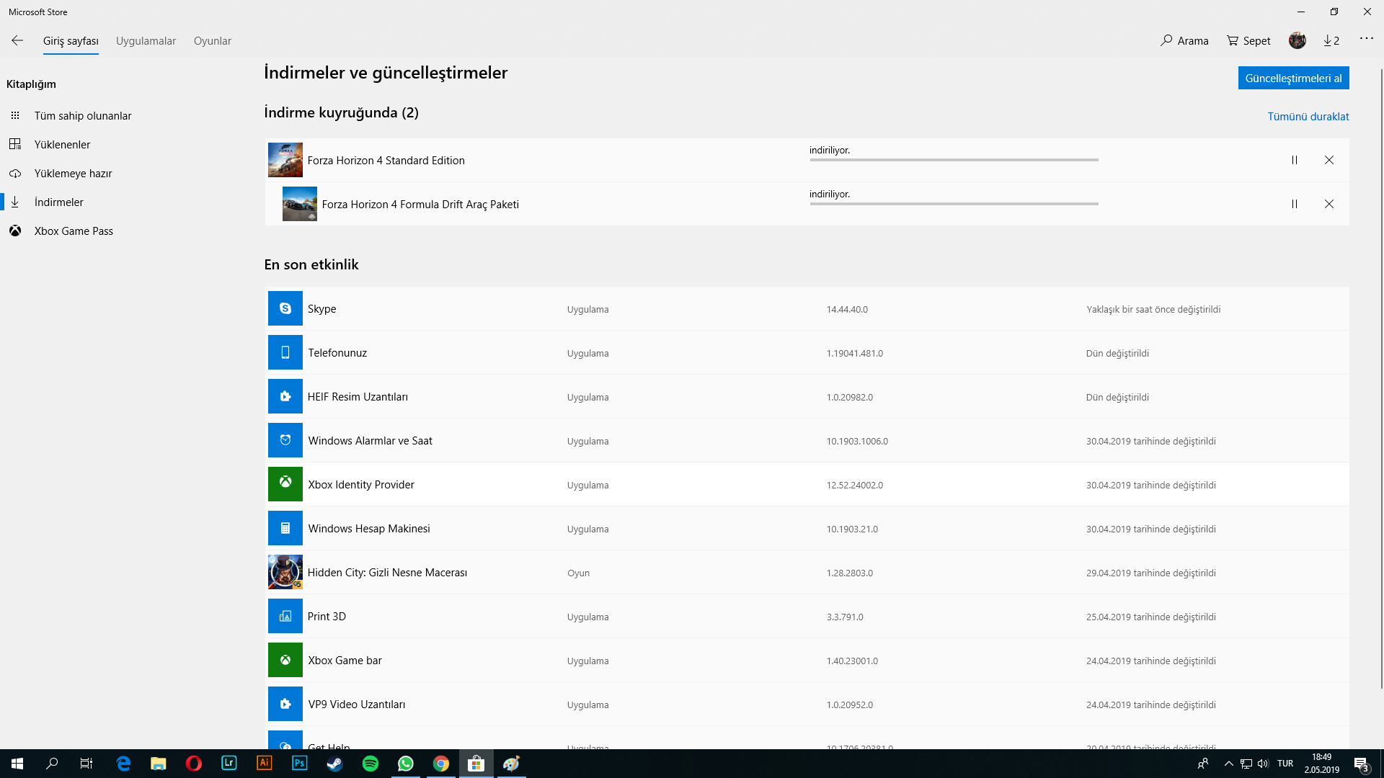Select İndirmeler in sidebar

(x=59, y=202)
